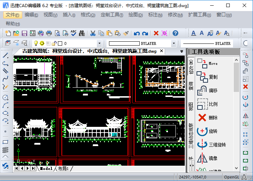Click Move in tool palette
Screen dimensions: 253x181
[207, 63]
